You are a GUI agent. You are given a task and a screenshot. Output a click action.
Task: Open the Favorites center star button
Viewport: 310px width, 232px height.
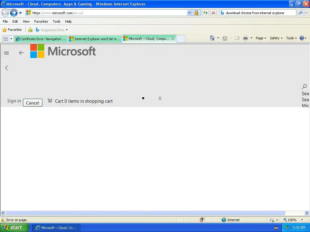click(12, 30)
